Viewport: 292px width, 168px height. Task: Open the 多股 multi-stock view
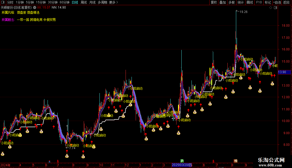(232, 2)
